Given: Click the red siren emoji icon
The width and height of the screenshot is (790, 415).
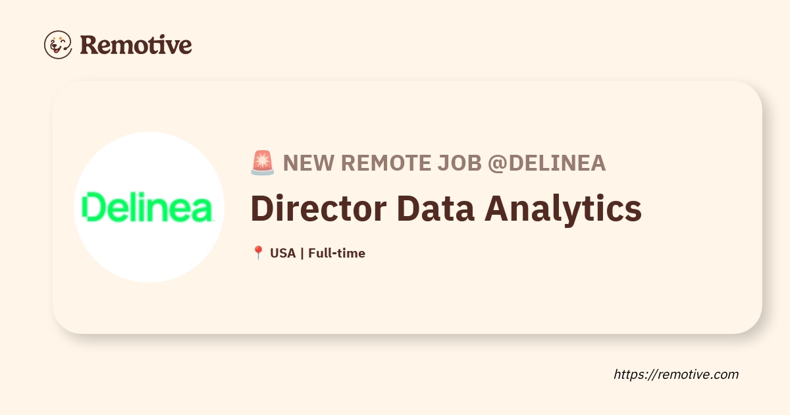Looking at the screenshot, I should [x=263, y=163].
